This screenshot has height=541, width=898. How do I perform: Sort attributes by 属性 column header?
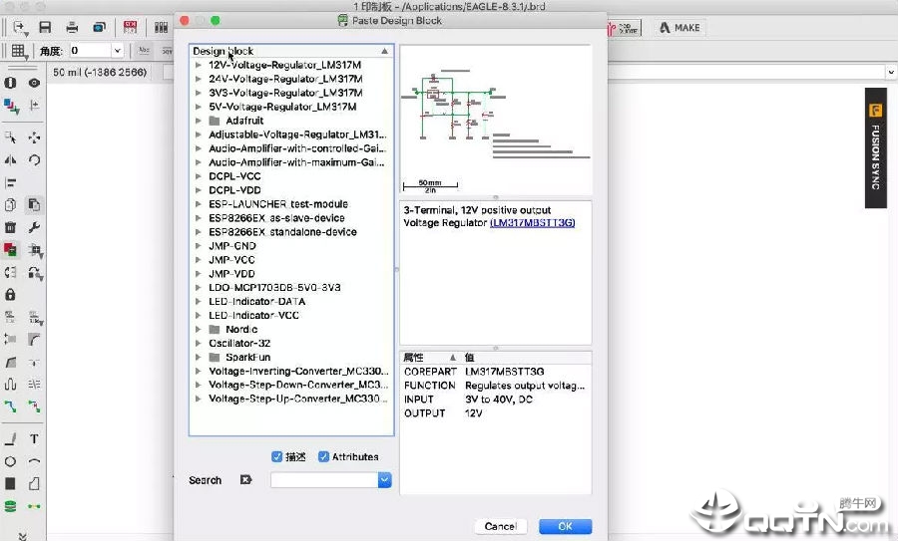tap(430, 358)
